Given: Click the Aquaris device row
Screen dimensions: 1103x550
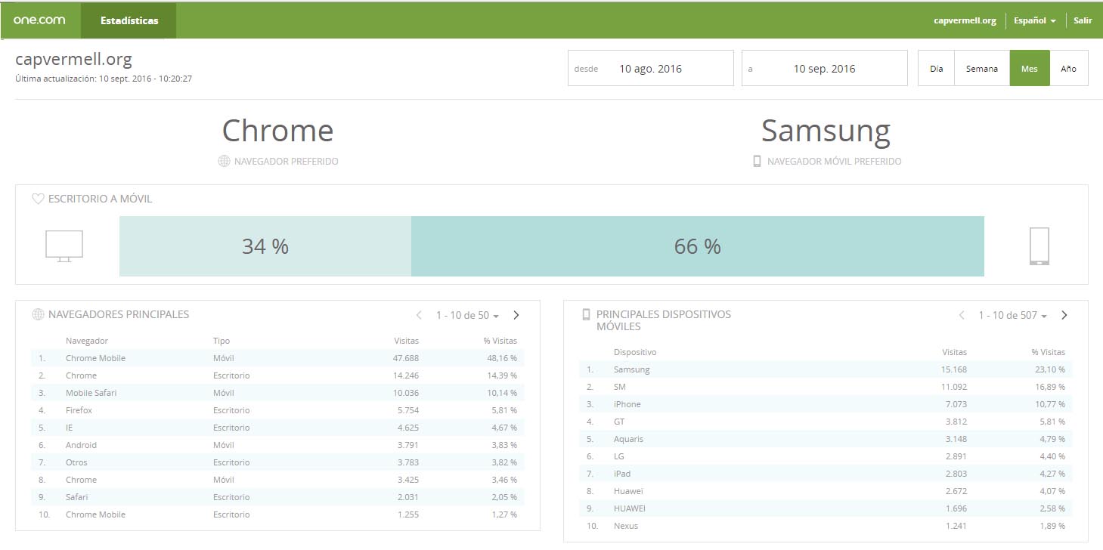Looking at the screenshot, I should (x=826, y=439).
